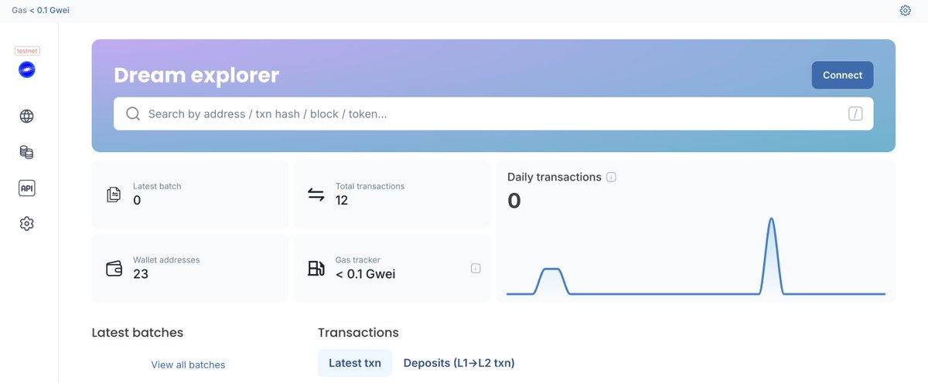Open the sidebar settings gear icon

click(x=27, y=224)
